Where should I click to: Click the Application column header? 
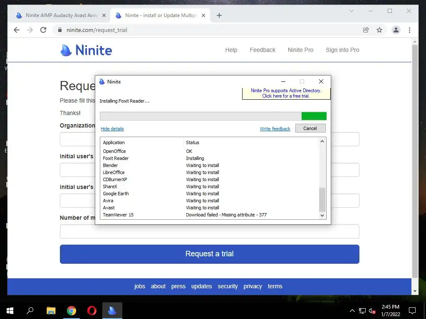click(x=114, y=142)
